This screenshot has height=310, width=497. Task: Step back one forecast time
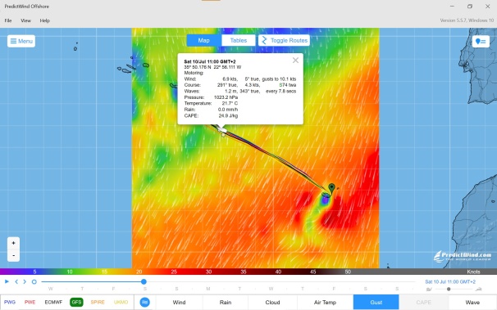[x=16, y=281]
